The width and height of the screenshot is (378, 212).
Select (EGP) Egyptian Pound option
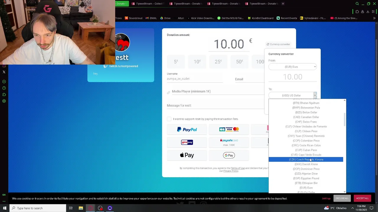(306, 178)
